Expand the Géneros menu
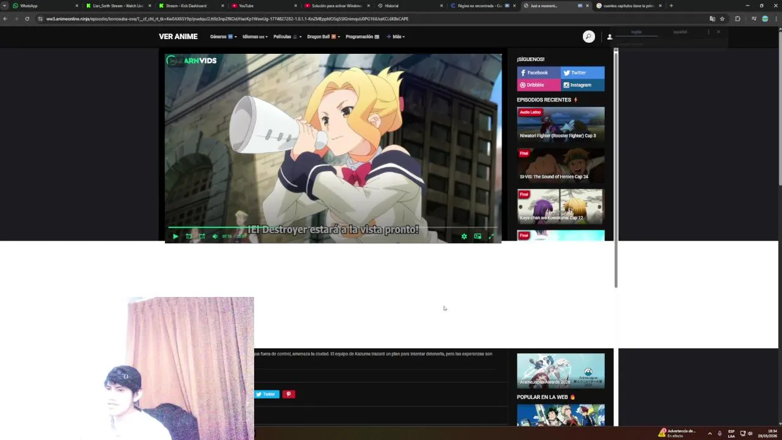 coord(223,37)
